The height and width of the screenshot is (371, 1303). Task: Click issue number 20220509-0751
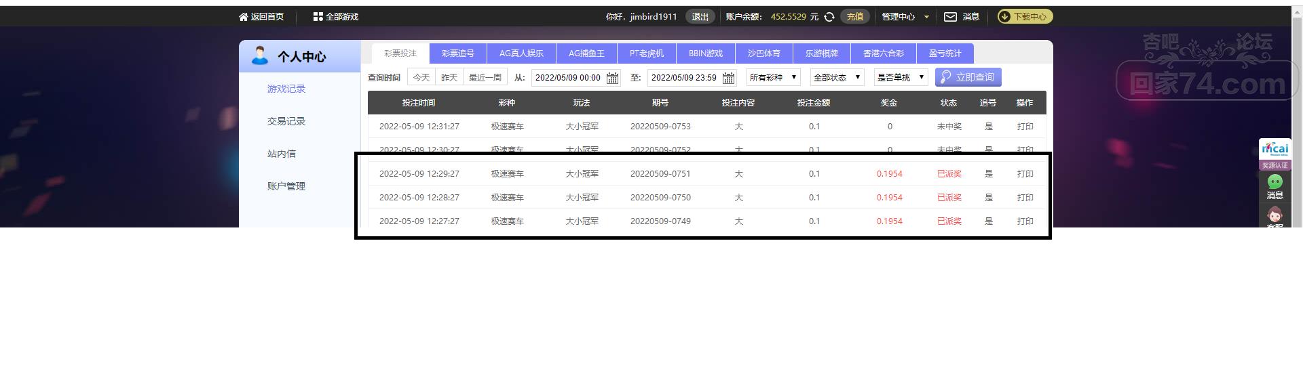pos(660,174)
